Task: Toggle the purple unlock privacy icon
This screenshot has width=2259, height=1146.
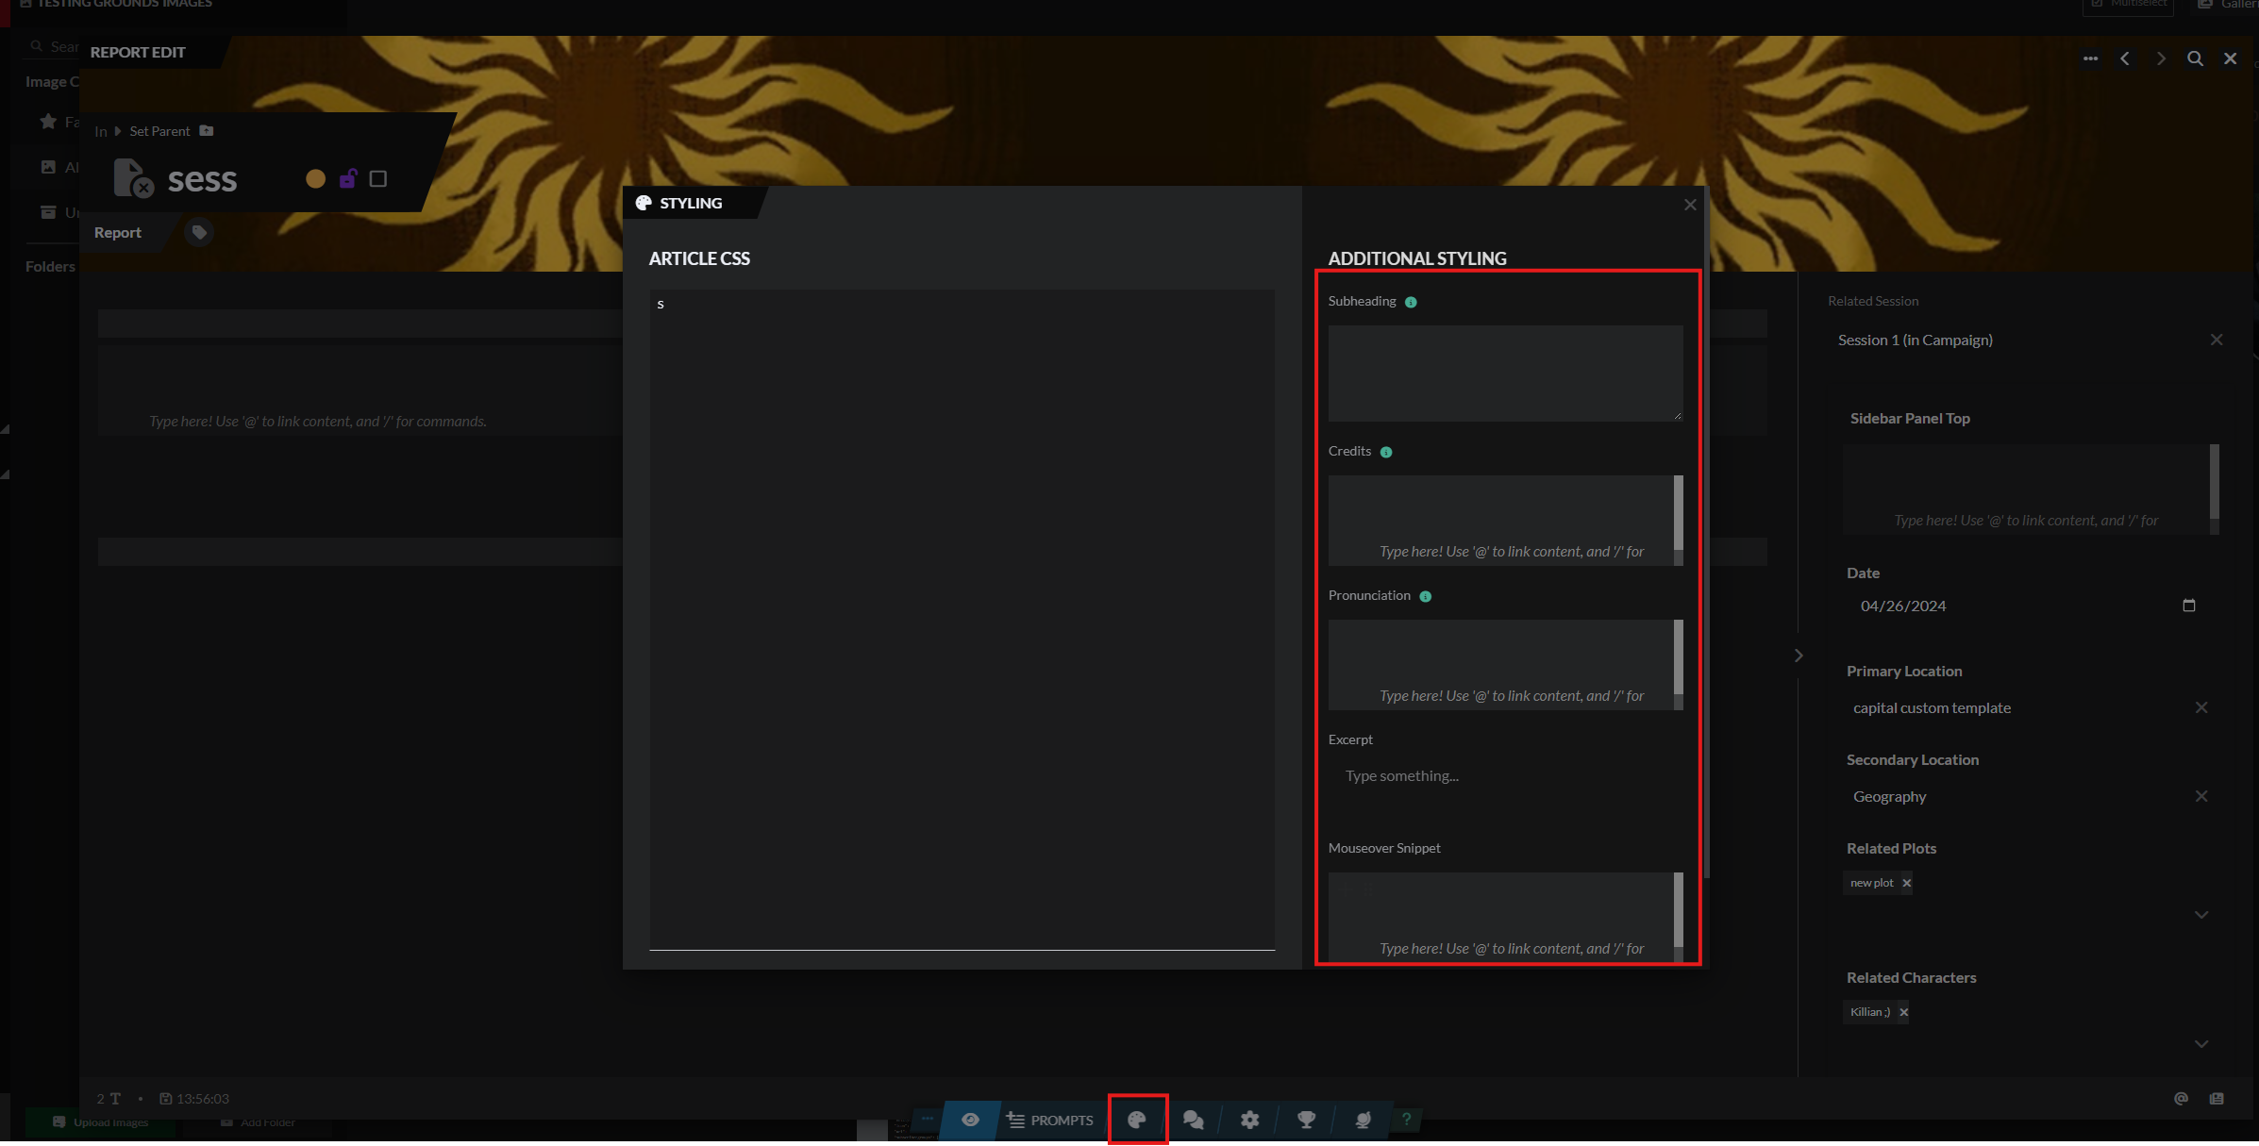Action: click(348, 178)
